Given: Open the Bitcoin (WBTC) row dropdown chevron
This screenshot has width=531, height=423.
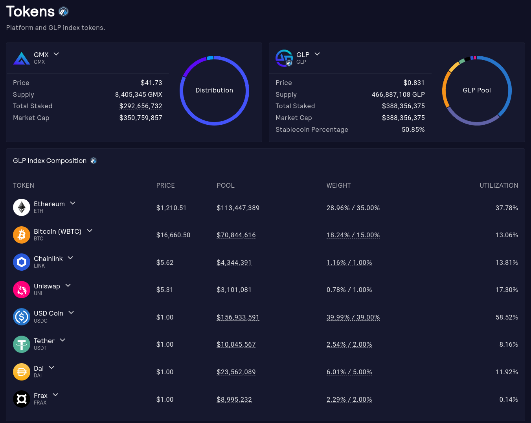Looking at the screenshot, I should [90, 231].
